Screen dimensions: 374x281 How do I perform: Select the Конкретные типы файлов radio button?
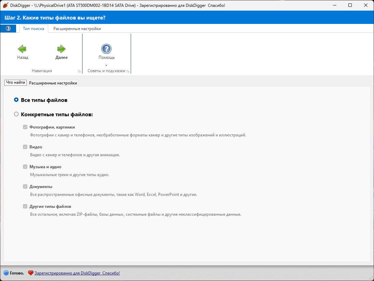[16, 114]
